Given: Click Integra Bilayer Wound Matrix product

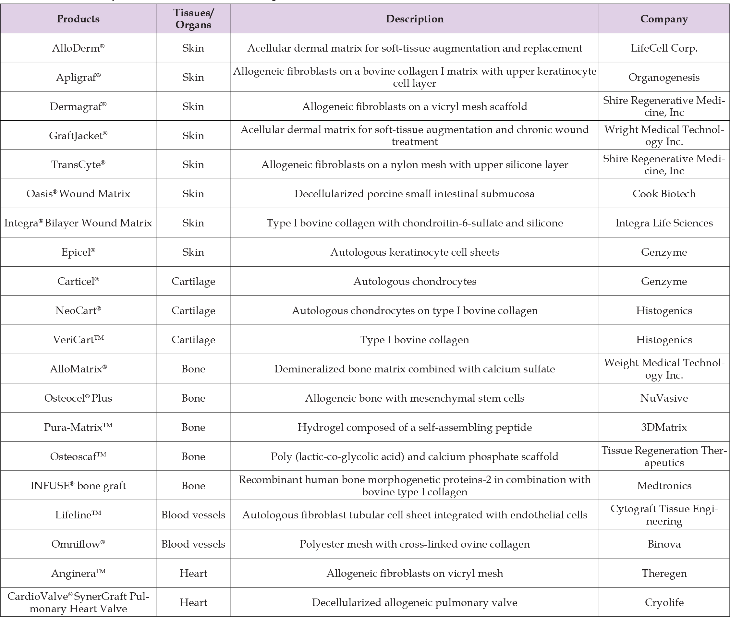Looking at the screenshot, I should [x=78, y=223].
